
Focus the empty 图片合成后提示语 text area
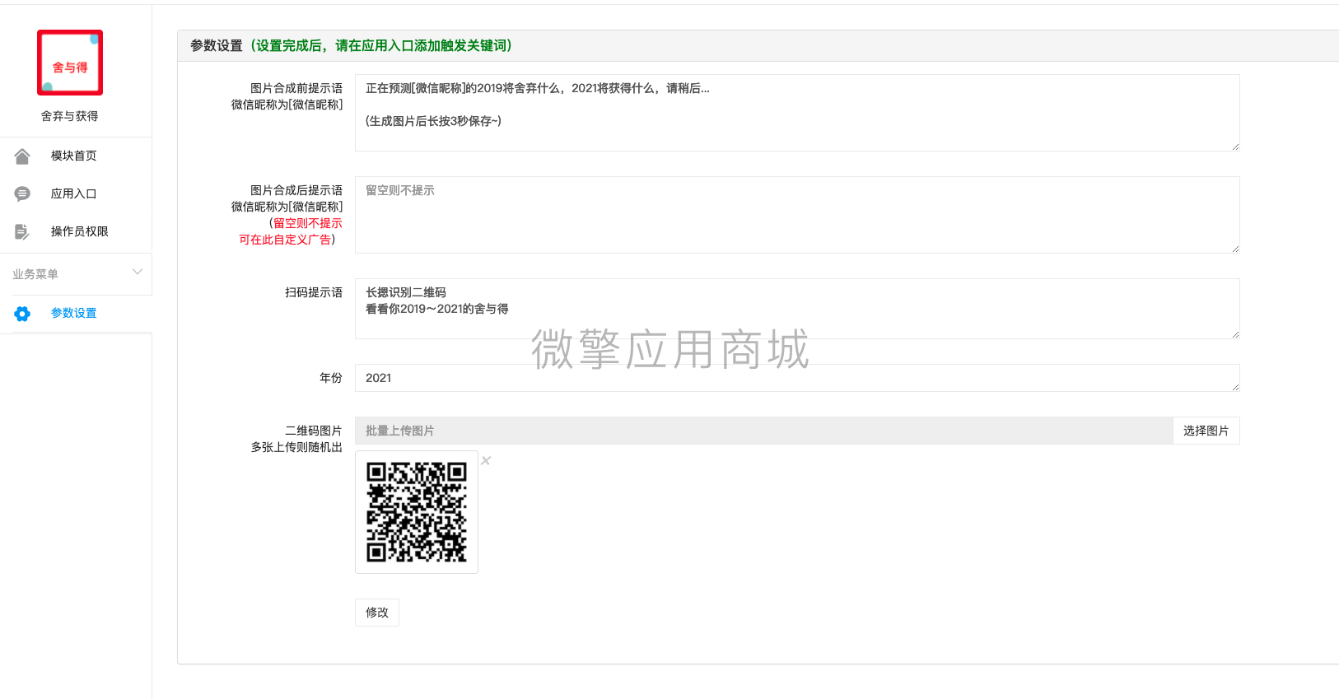pos(797,215)
